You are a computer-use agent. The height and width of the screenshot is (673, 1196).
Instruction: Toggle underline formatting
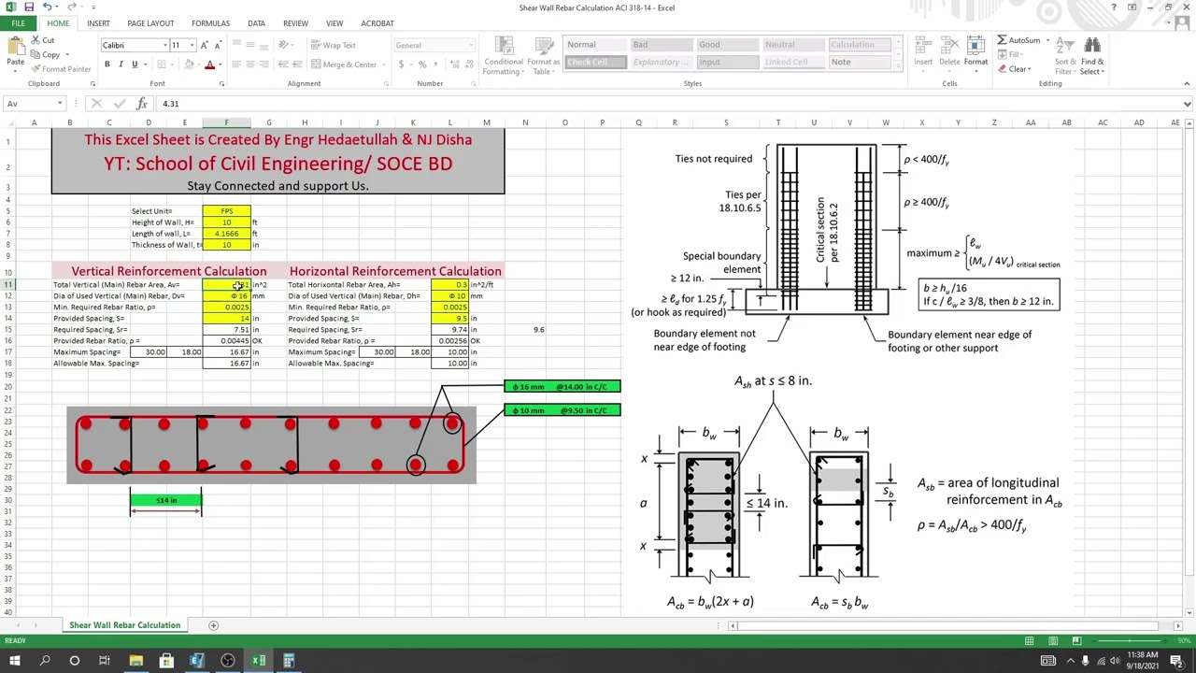[135, 64]
